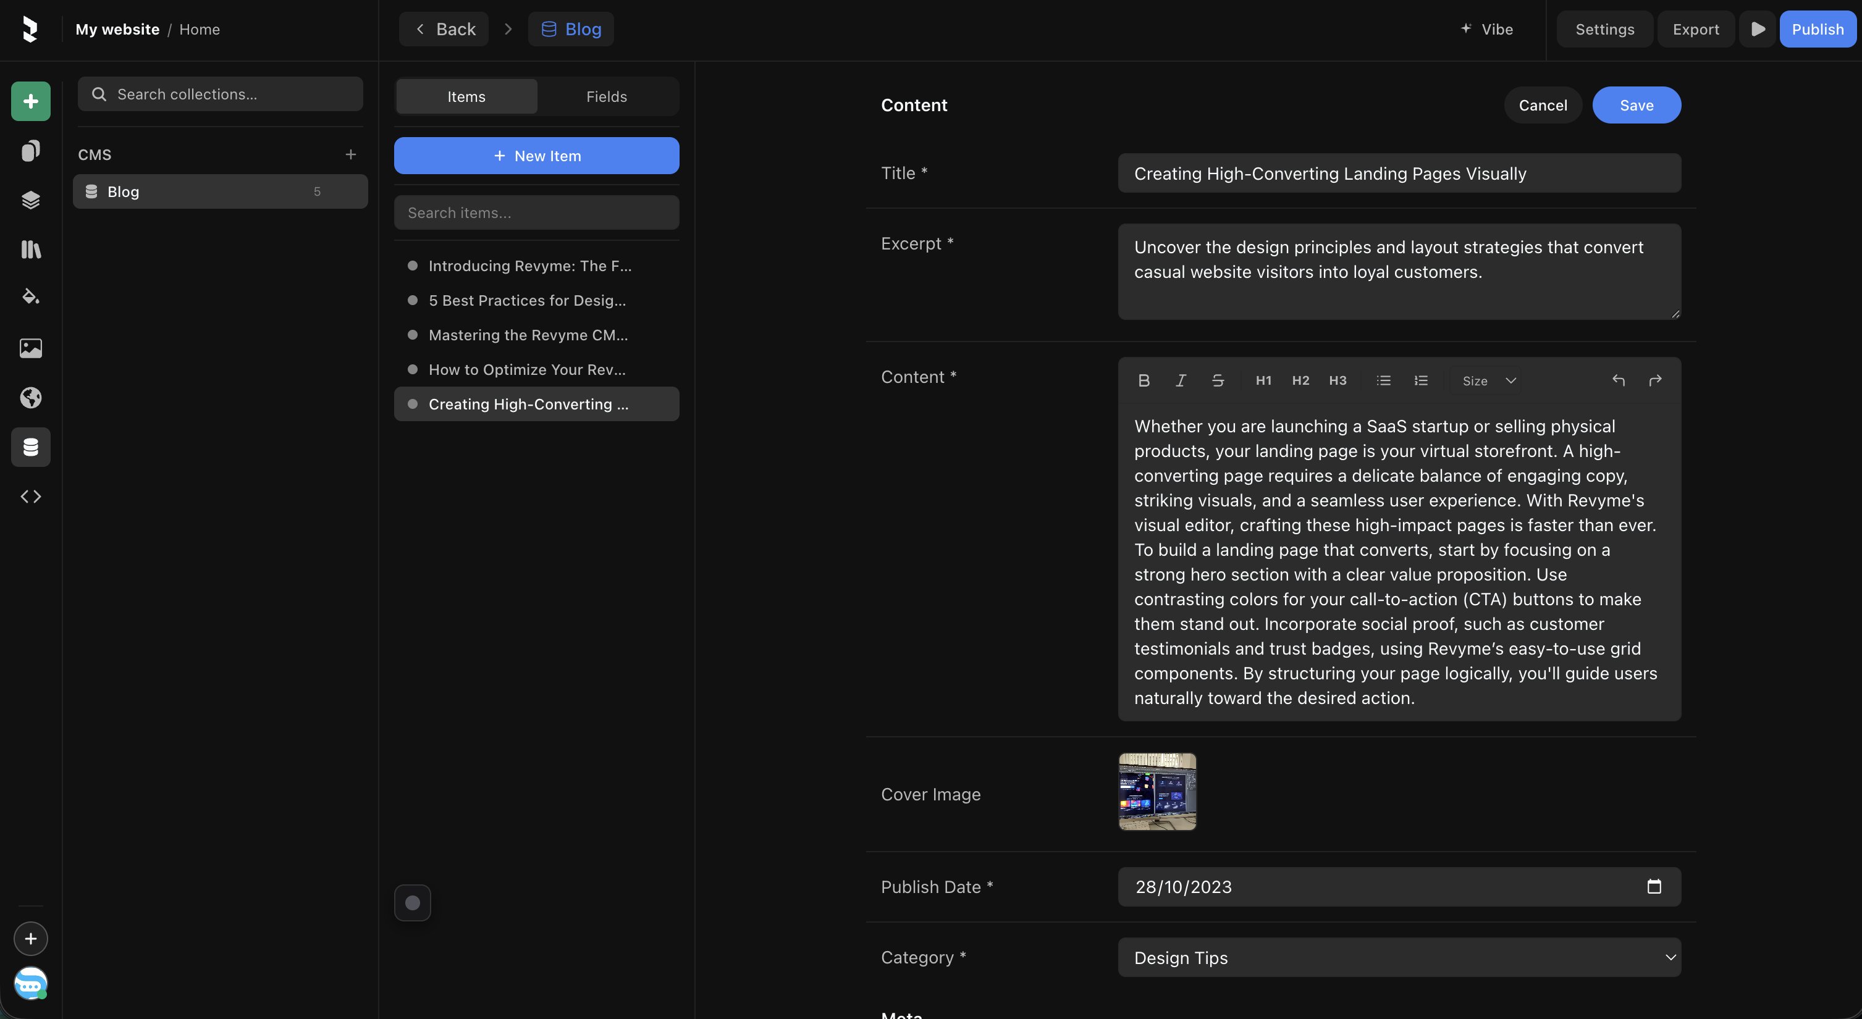1862x1019 pixels.
Task: Open the Publish Date calendar picker
Action: click(1654, 887)
